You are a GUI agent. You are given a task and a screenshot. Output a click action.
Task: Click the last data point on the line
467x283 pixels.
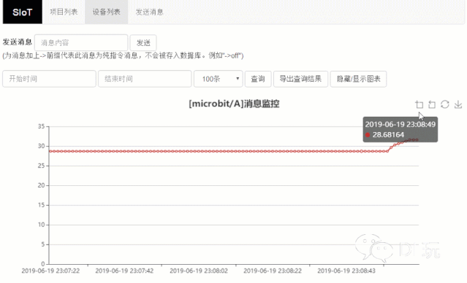click(417, 140)
